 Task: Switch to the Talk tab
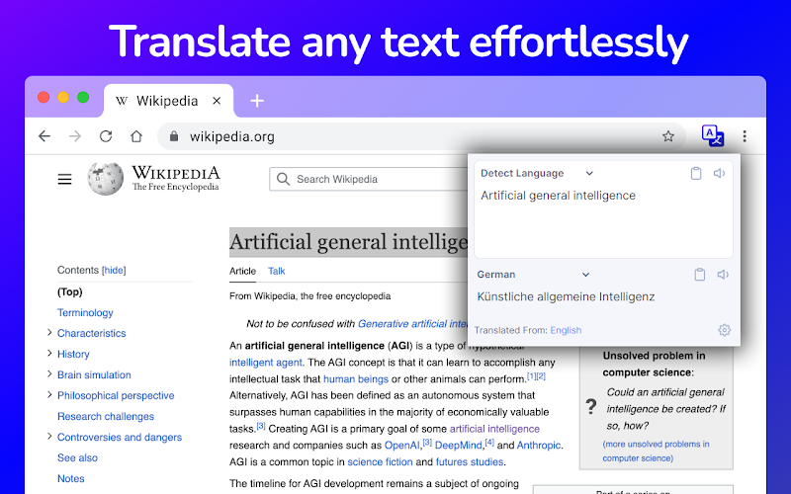pos(277,271)
